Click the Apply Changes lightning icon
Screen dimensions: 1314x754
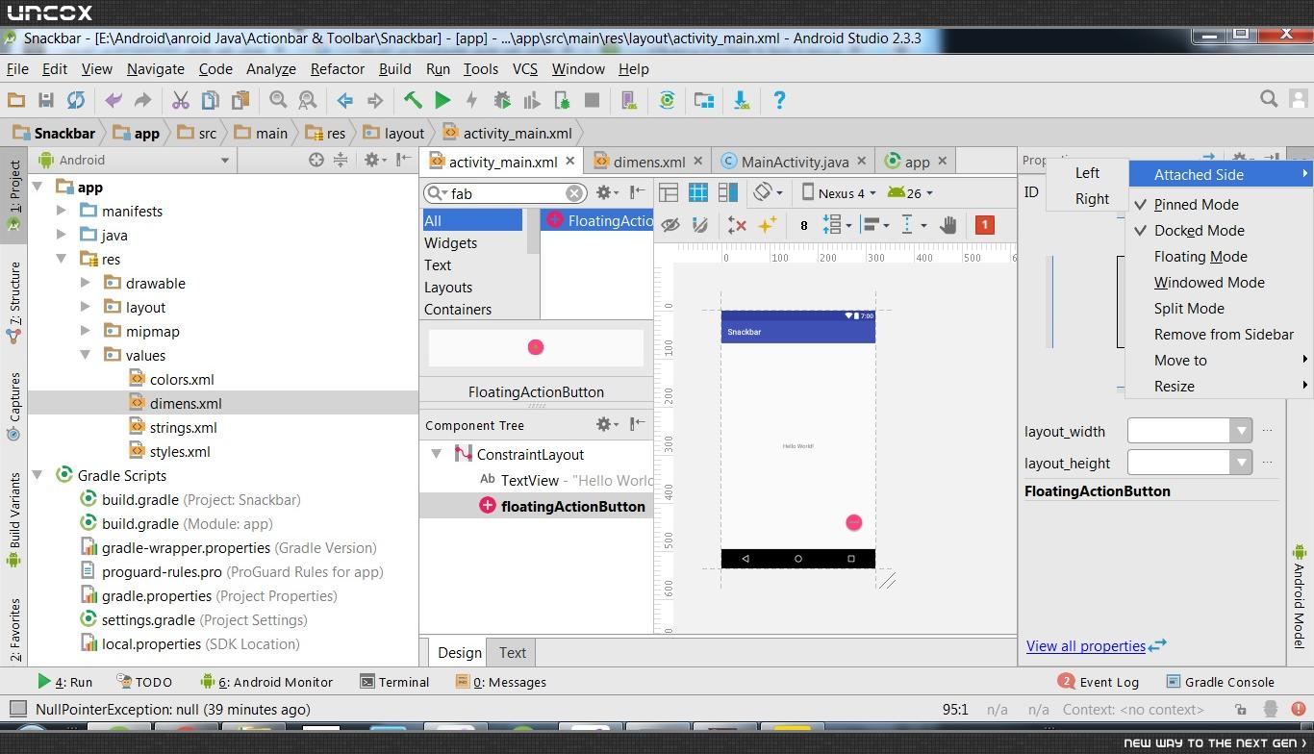[x=471, y=100]
